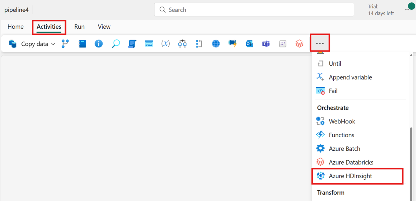
Task: Toggle the more activities ellipsis button
Action: [x=320, y=43]
